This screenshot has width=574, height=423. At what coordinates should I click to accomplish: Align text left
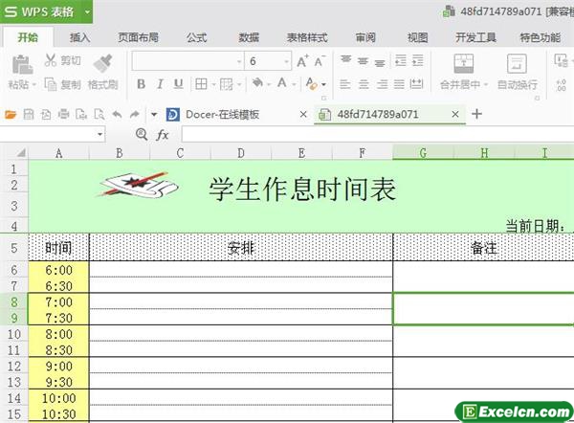344,84
